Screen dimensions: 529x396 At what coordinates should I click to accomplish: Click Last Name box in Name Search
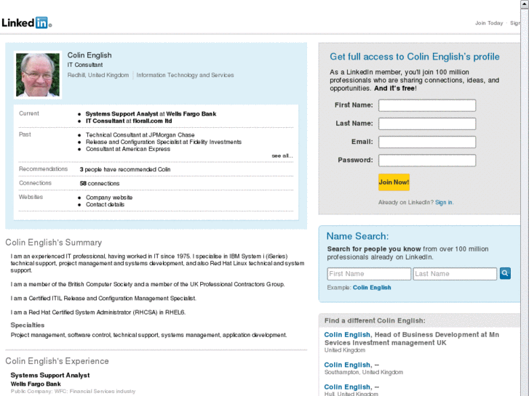pyautogui.click(x=455, y=274)
